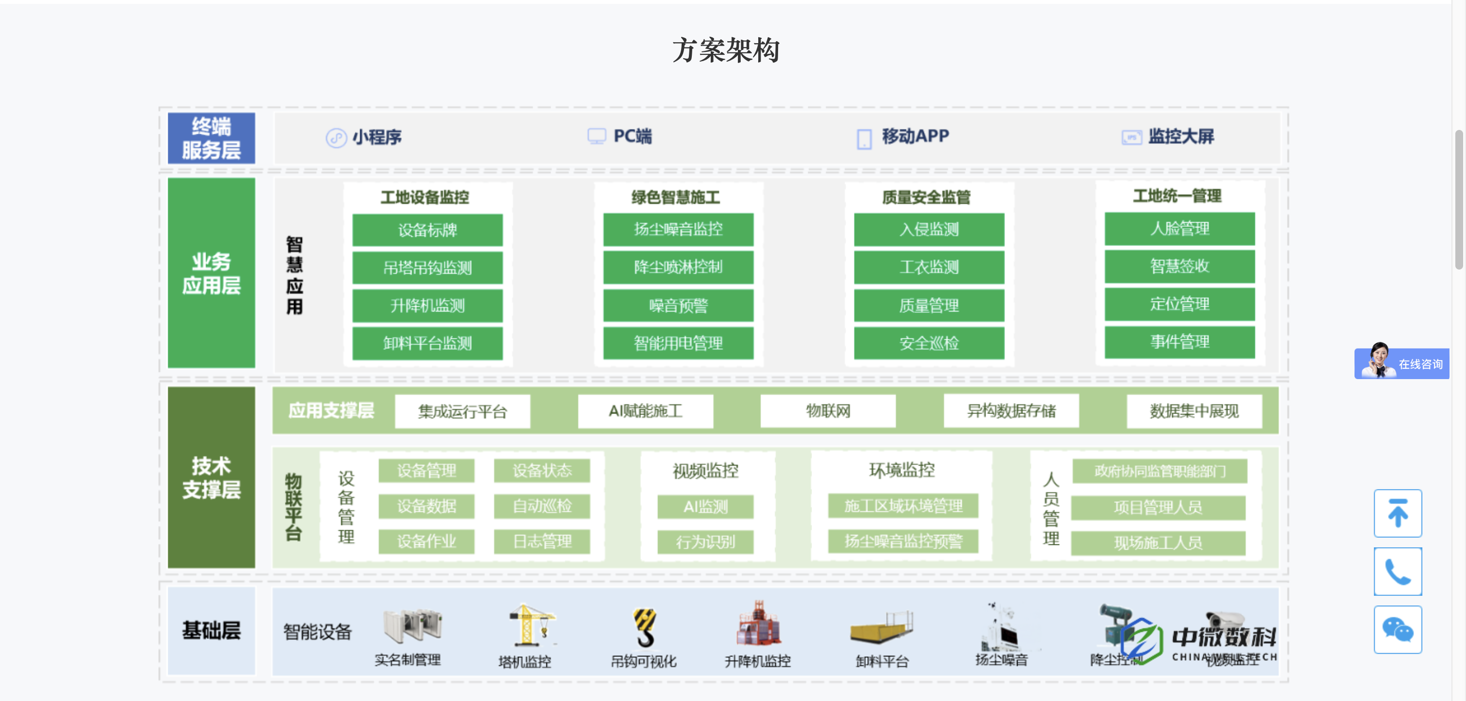Open the WeChat contact button
This screenshot has height=701, width=1466.
1398,629
